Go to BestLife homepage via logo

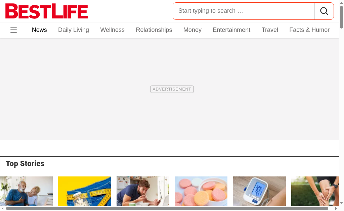pyautogui.click(x=46, y=11)
